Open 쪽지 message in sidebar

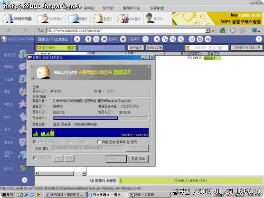[15, 129]
